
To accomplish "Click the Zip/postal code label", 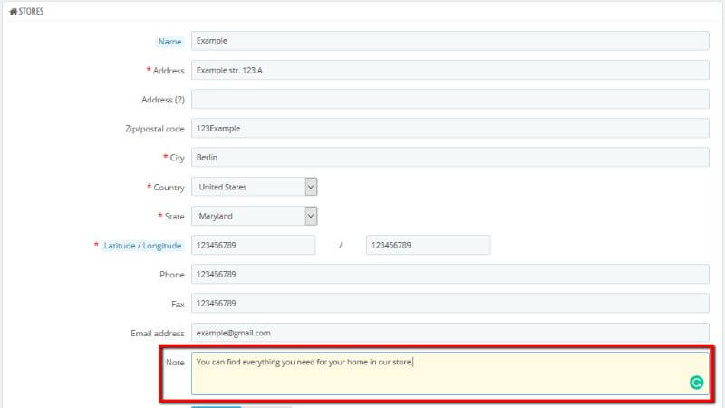I will [154, 129].
